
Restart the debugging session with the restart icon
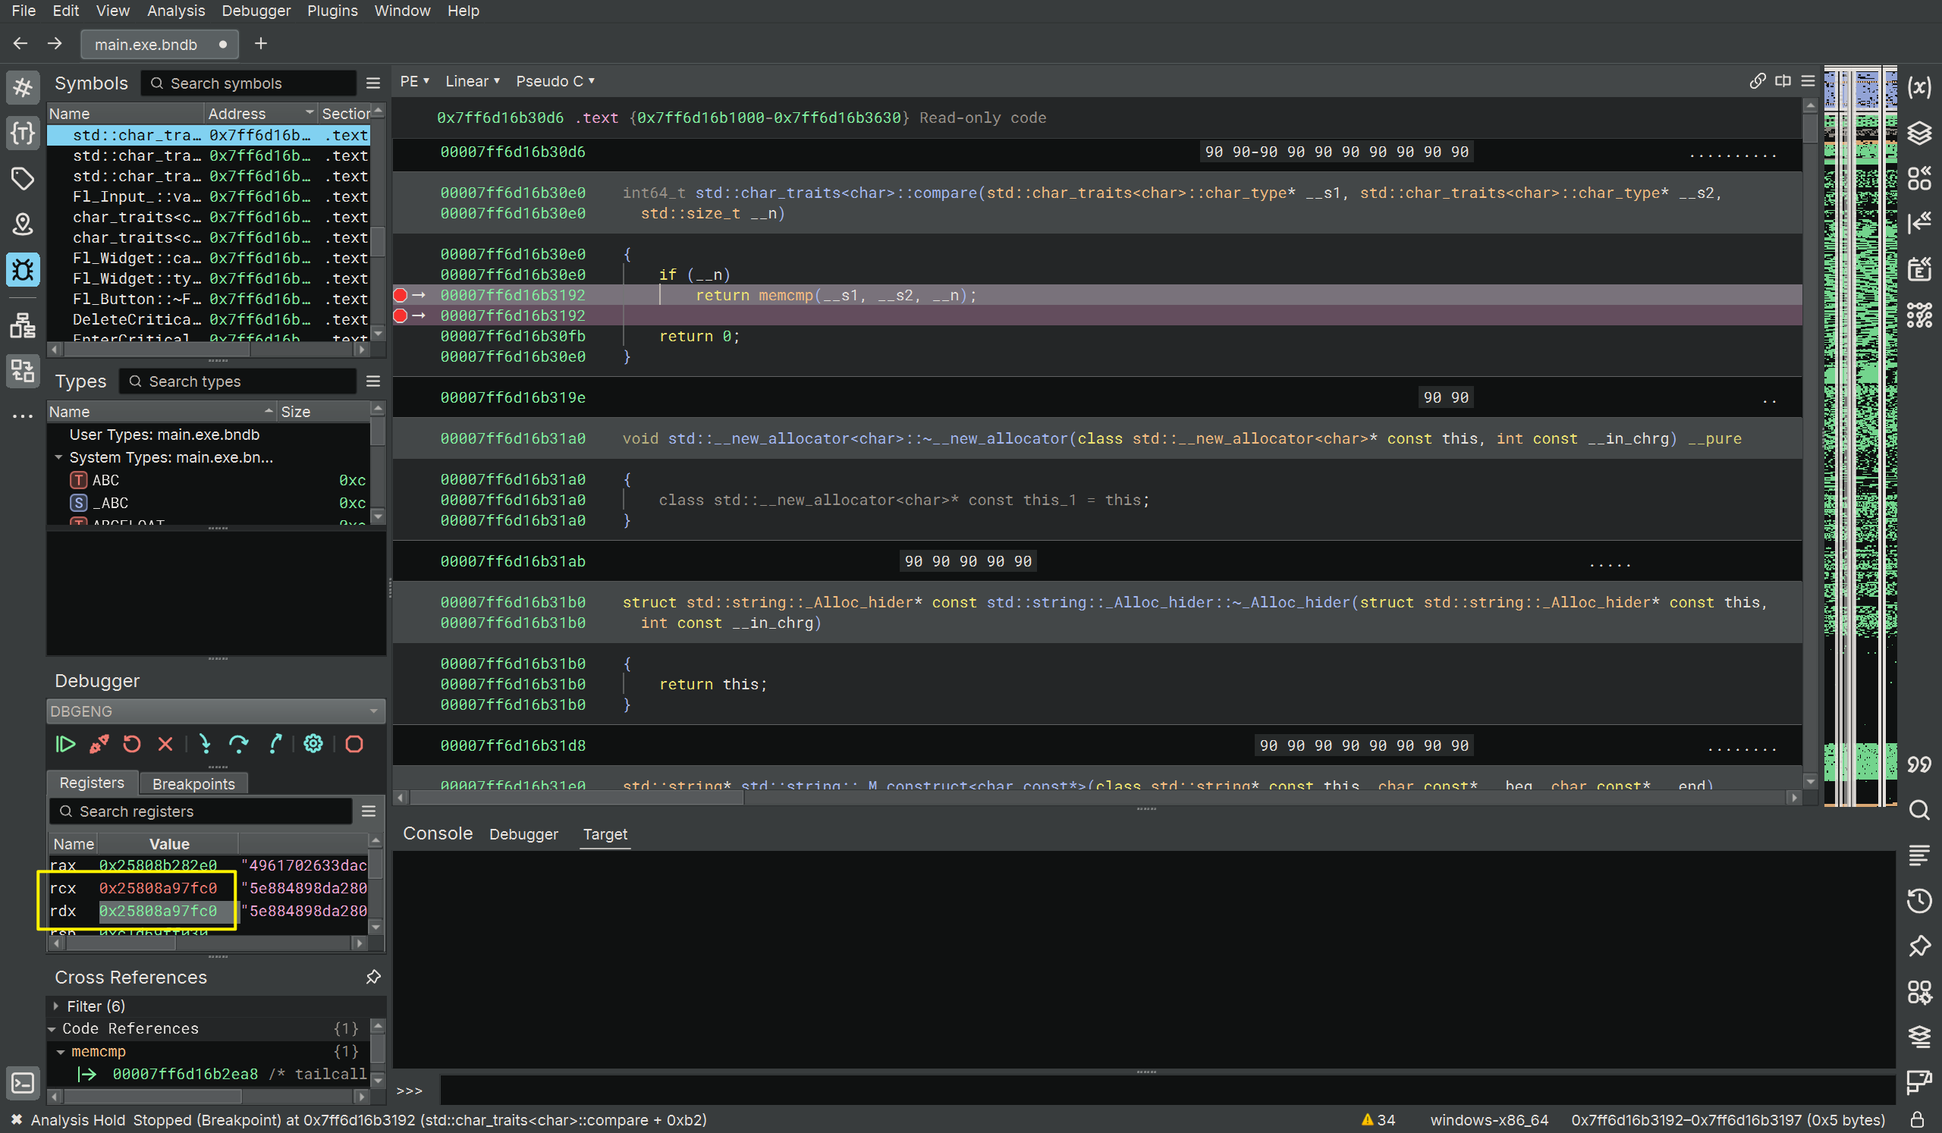click(x=132, y=744)
